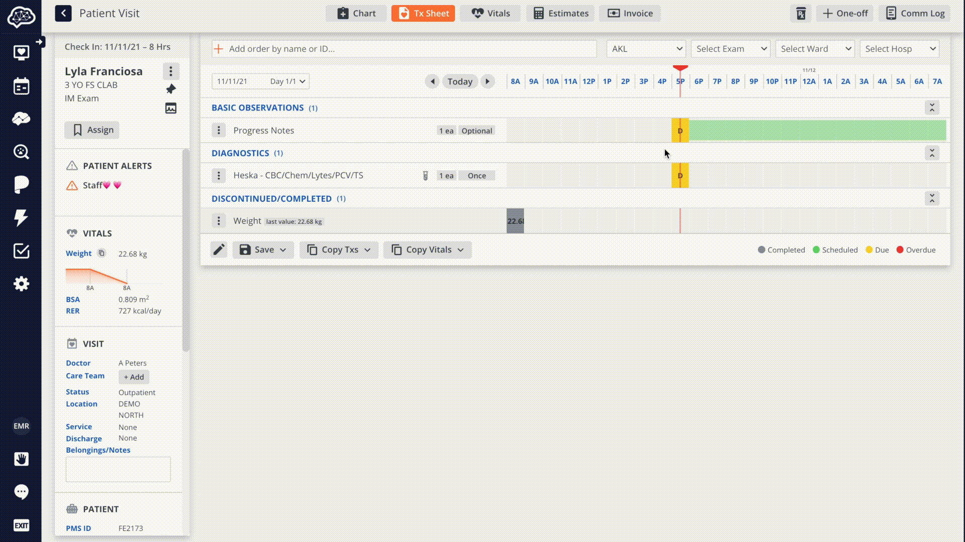Click the EXIT icon in sidebar
Screen dimensions: 965x542
[21, 525]
